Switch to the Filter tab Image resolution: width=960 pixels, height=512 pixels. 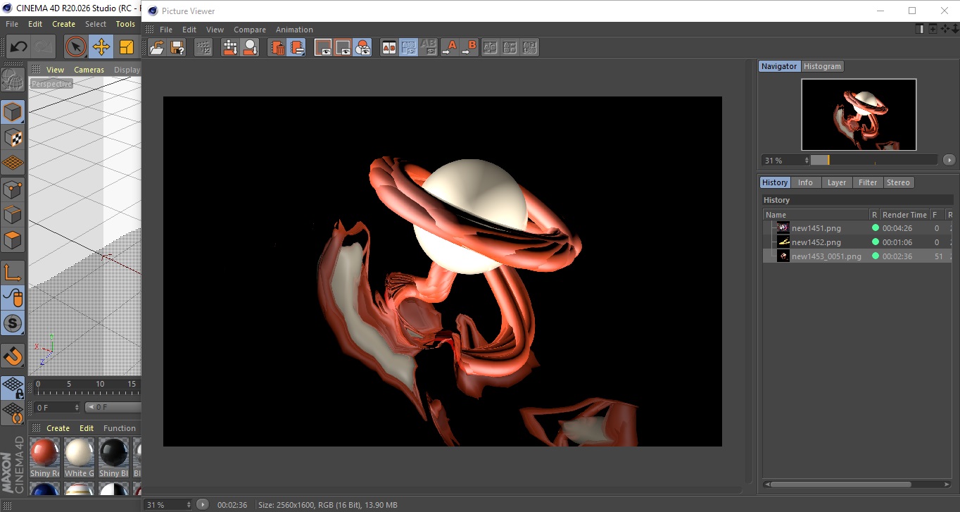point(868,182)
